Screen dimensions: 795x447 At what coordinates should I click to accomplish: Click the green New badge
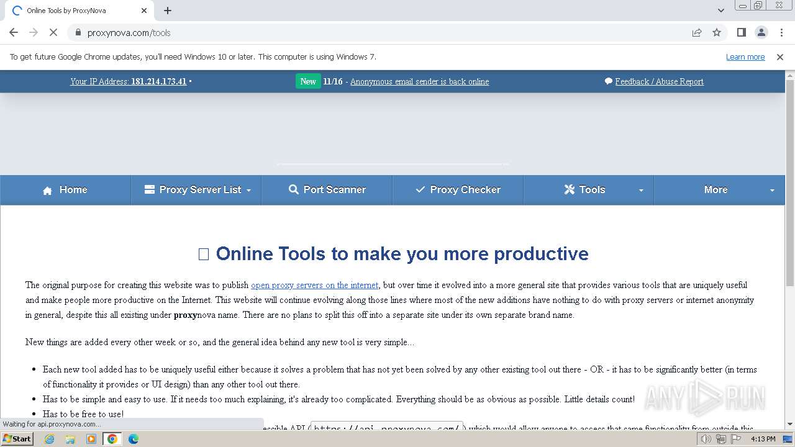coord(308,81)
